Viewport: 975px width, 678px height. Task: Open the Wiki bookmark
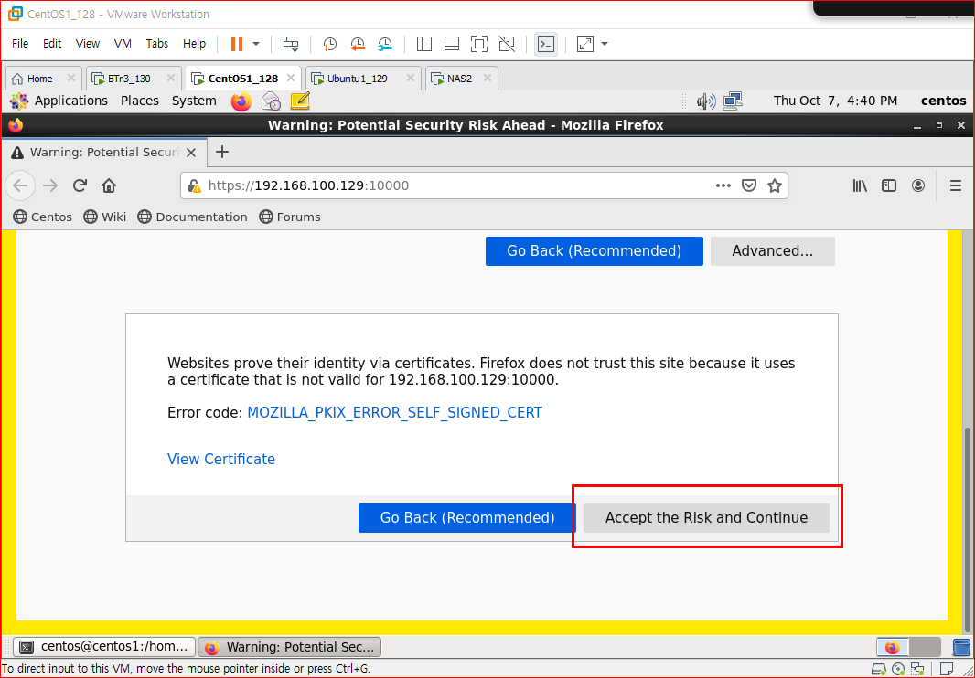(x=105, y=217)
